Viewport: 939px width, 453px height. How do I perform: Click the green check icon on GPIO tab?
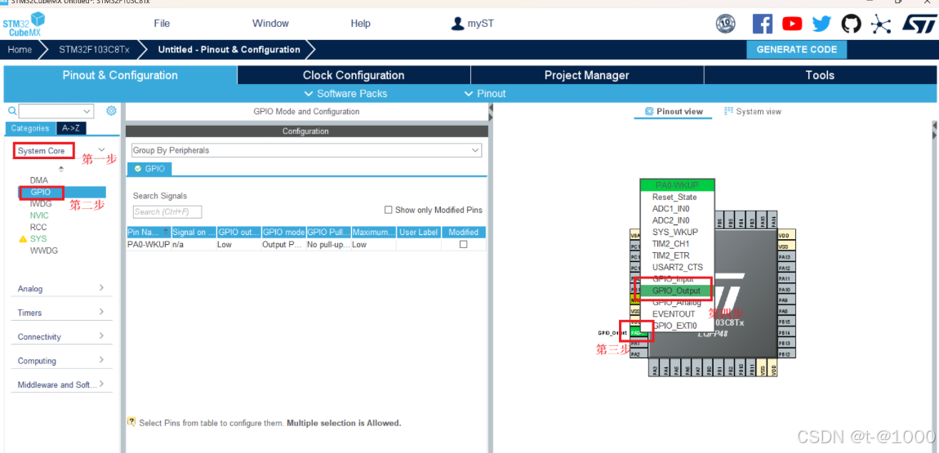(x=138, y=169)
